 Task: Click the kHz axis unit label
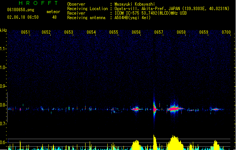tap(3, 30)
